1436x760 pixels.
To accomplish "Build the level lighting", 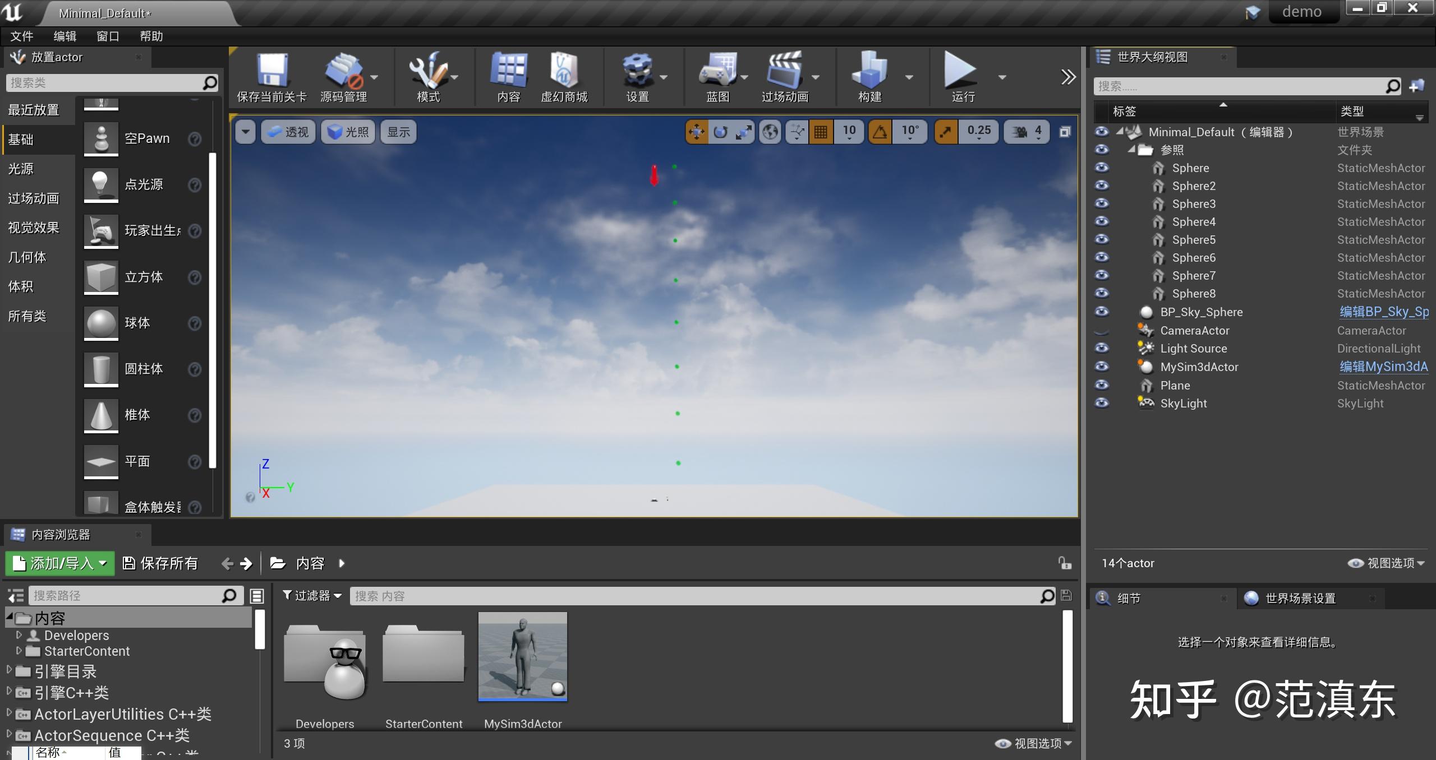I will pos(870,77).
